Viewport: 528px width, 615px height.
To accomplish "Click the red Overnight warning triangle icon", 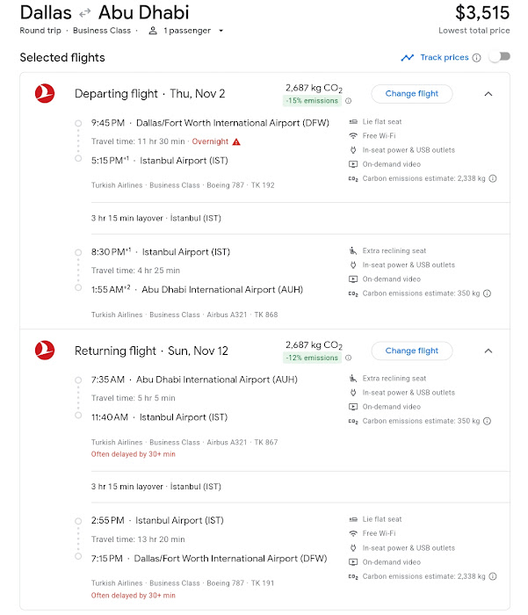I will click(236, 141).
